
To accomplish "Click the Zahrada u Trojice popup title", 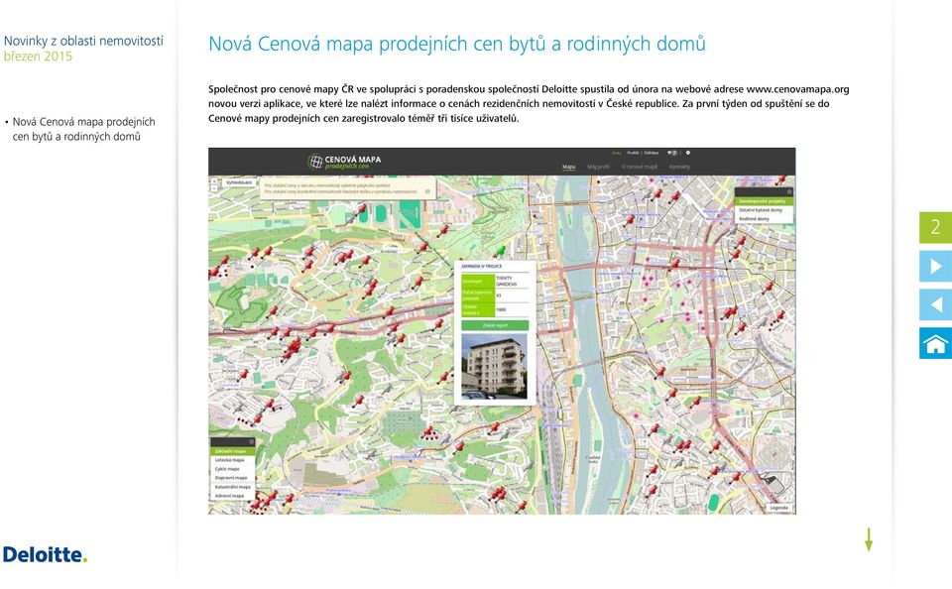I will [x=482, y=266].
